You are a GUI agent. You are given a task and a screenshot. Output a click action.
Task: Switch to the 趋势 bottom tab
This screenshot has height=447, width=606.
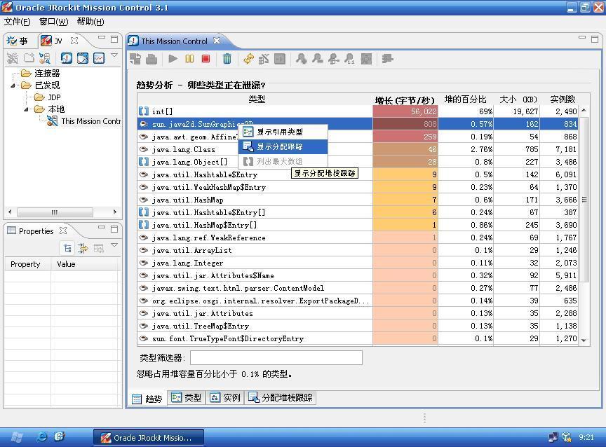coord(147,399)
